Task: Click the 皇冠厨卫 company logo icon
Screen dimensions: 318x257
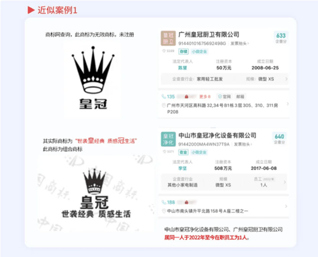Action: pyautogui.click(x=168, y=39)
